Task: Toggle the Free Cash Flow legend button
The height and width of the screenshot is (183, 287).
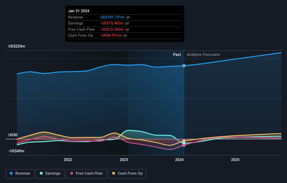Action: click(x=86, y=174)
